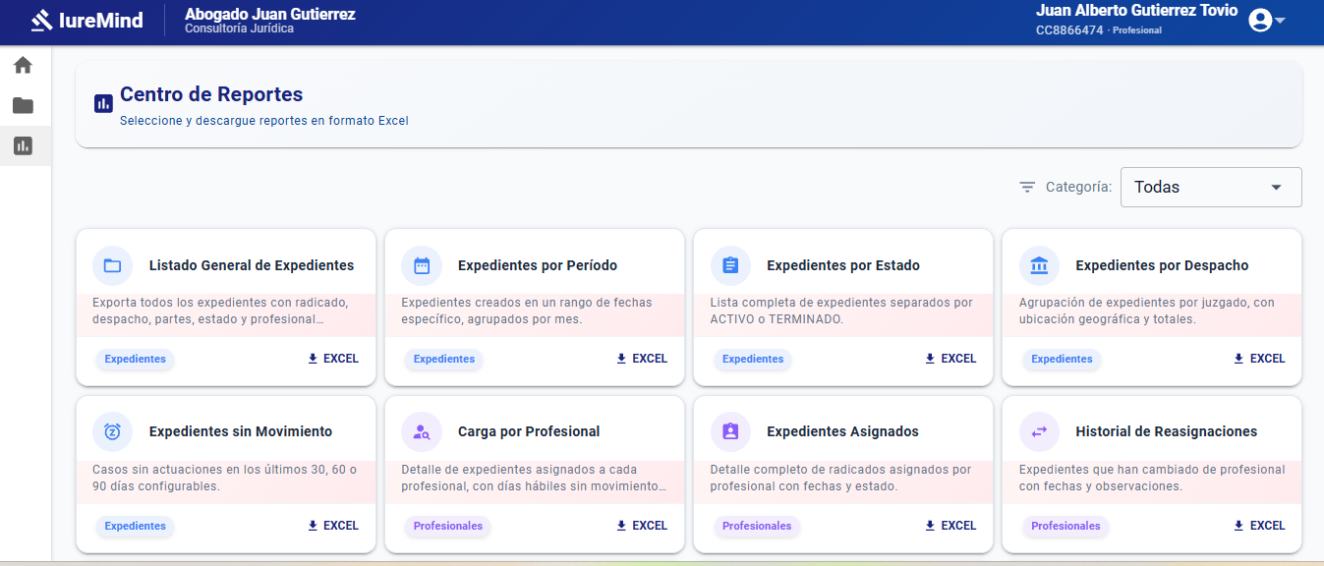Open the user account avatar menu
1324x566 pixels.
point(1267,20)
